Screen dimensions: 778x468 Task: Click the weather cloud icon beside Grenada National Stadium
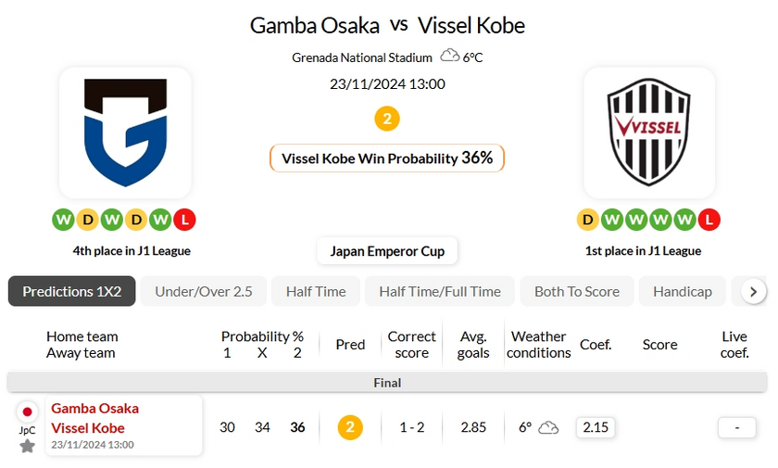[x=450, y=57]
